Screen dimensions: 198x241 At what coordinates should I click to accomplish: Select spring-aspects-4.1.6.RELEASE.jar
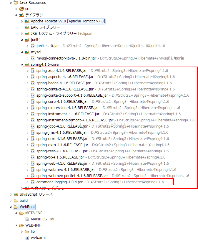point(65,77)
